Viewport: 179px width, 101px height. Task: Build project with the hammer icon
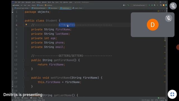coord(128,5)
